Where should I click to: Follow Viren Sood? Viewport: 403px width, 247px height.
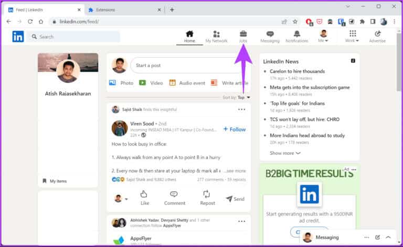click(235, 129)
